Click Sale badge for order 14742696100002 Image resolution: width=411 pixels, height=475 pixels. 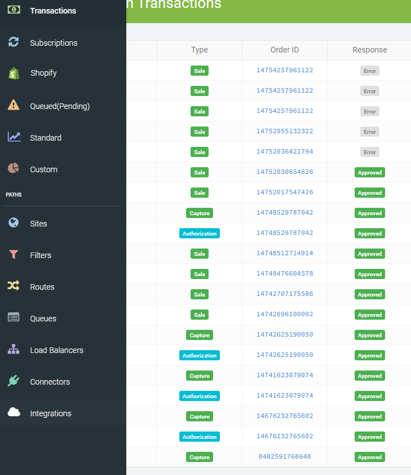click(x=200, y=315)
